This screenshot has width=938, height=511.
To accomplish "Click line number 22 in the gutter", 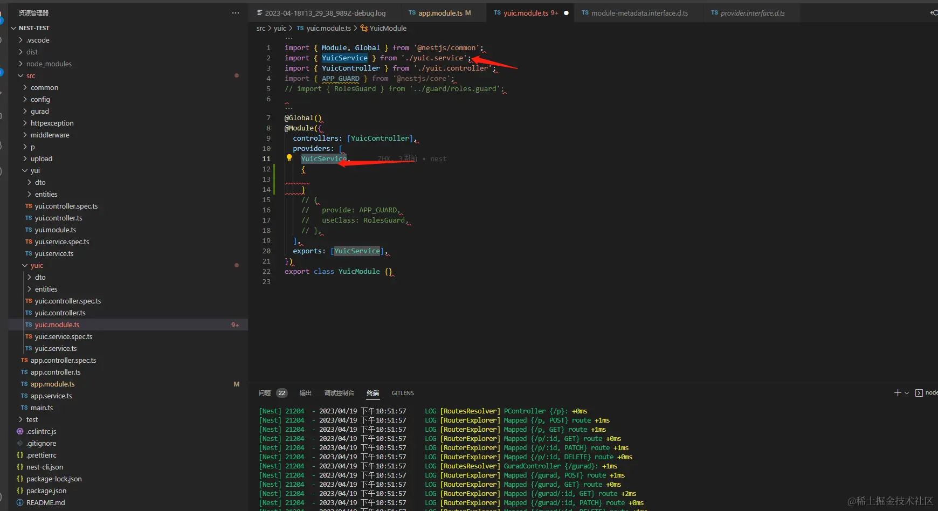I will point(266,271).
